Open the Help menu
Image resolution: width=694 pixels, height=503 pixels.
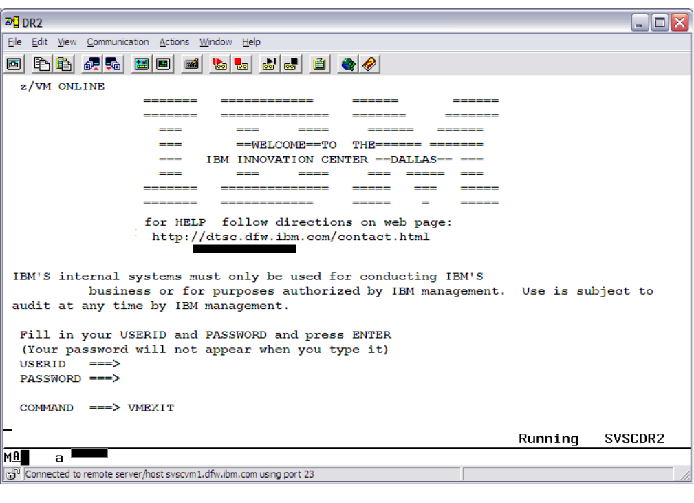click(251, 42)
